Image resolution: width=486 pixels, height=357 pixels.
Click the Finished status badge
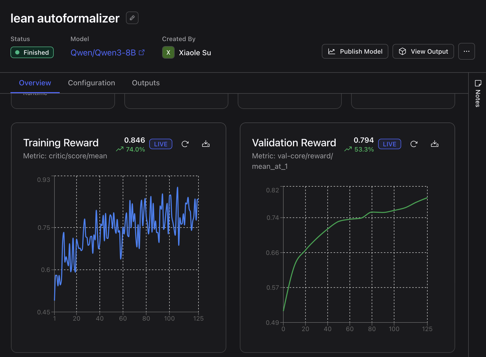tap(32, 52)
